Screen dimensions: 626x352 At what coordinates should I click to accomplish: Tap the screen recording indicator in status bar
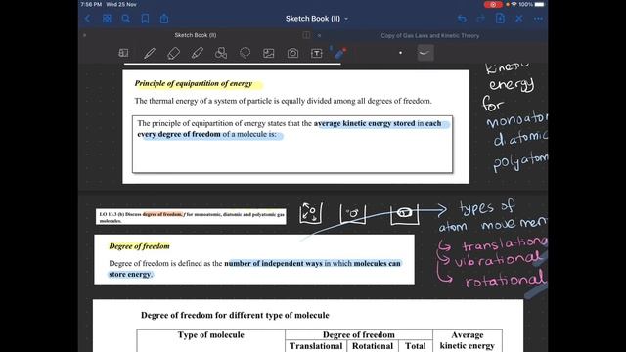[x=493, y=4]
